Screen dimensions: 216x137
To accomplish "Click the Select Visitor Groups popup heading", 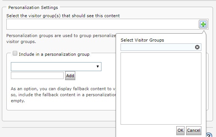I will [x=142, y=40].
